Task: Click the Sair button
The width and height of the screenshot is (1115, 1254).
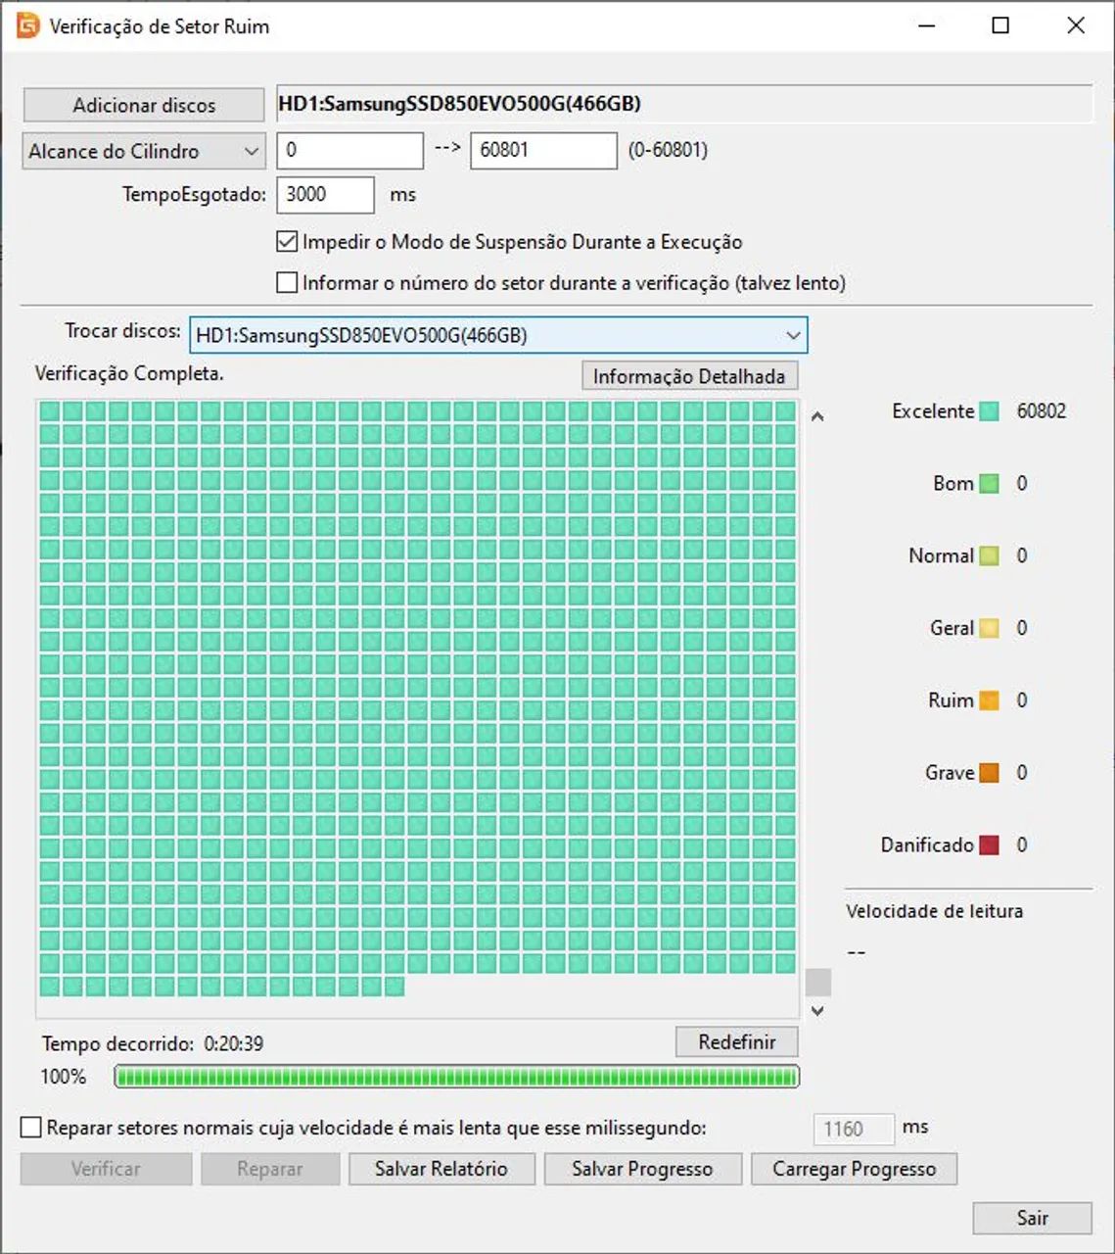Action: (1032, 1218)
